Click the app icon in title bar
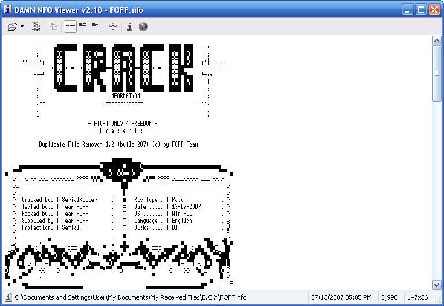The height and width of the screenshot is (306, 444). tap(8, 9)
